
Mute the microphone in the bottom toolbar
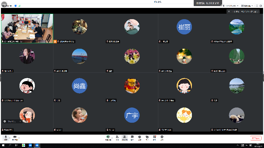tap(5, 137)
